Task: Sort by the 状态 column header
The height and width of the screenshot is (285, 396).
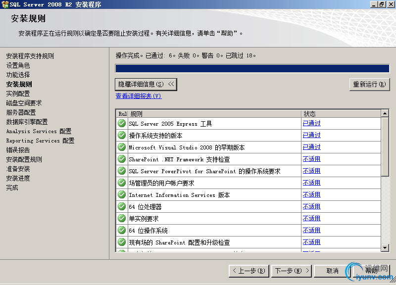Action: pyautogui.click(x=341, y=114)
